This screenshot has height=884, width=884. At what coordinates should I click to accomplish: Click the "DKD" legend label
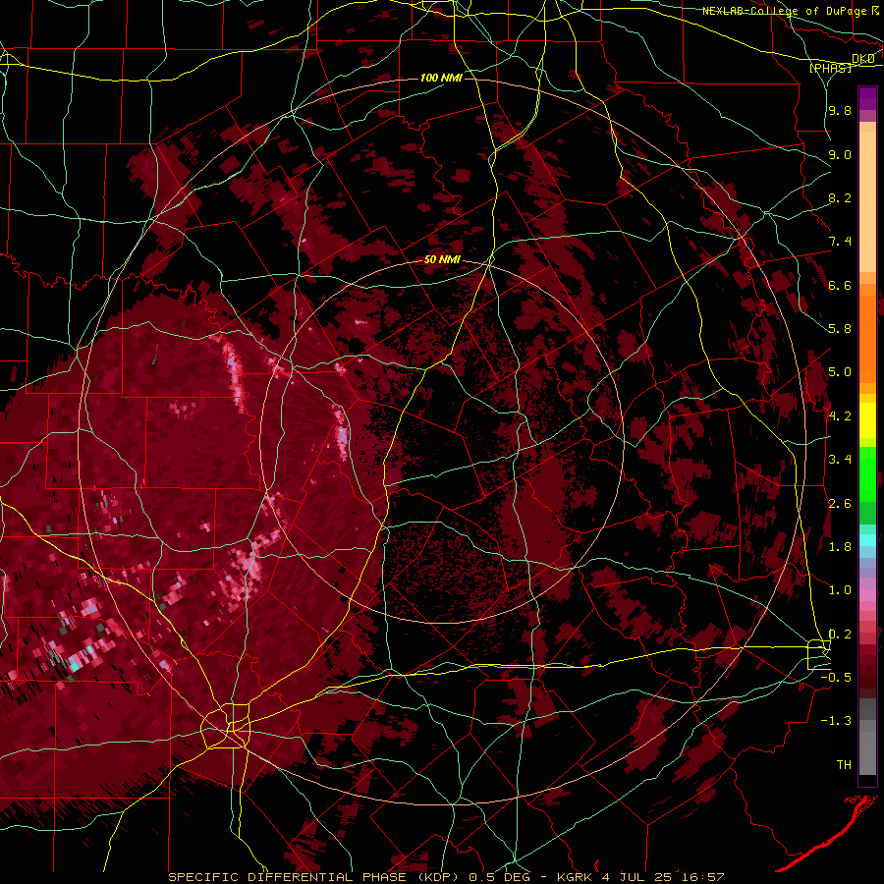pos(863,59)
